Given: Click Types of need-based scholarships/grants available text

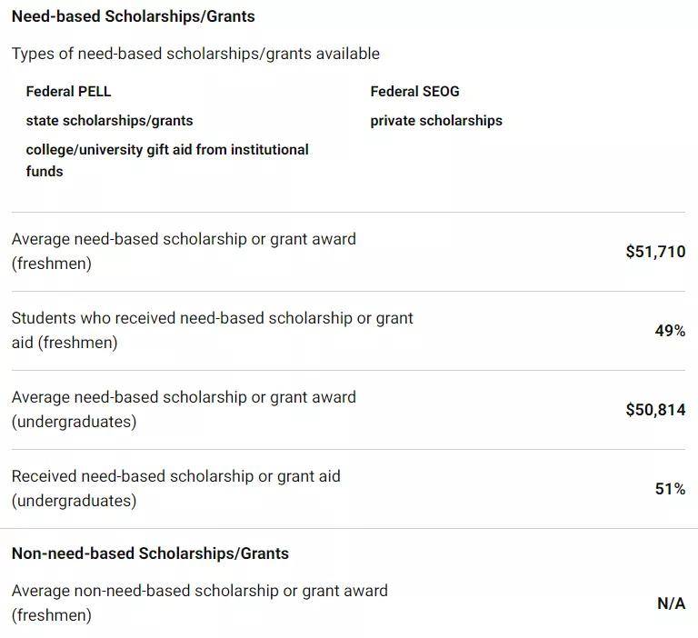Looking at the screenshot, I should point(196,54).
